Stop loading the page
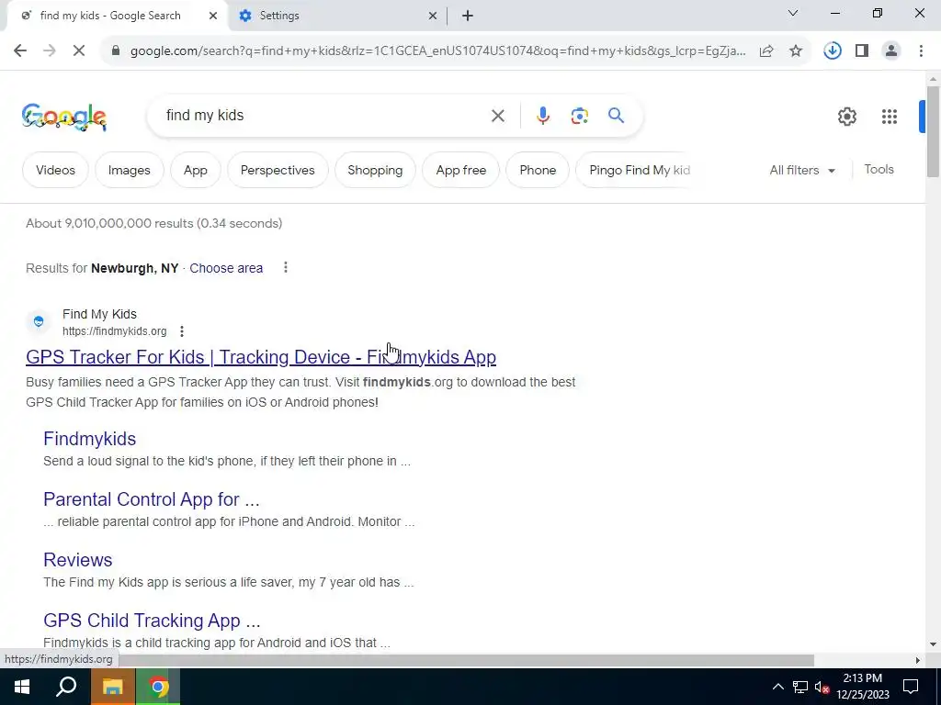The image size is (941, 705). click(79, 51)
